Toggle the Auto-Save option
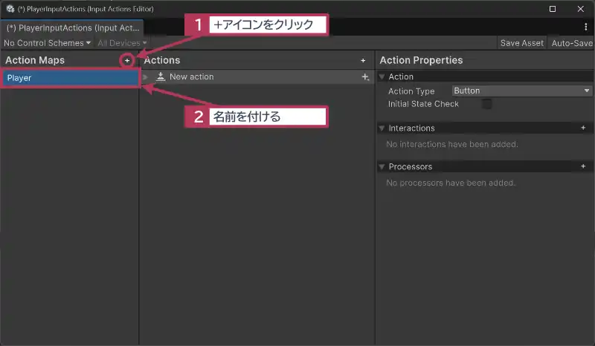 pos(571,43)
